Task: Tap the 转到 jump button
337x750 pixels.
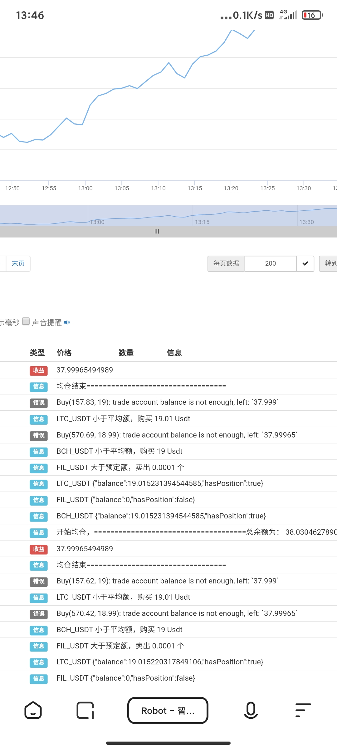Action: pyautogui.click(x=328, y=263)
